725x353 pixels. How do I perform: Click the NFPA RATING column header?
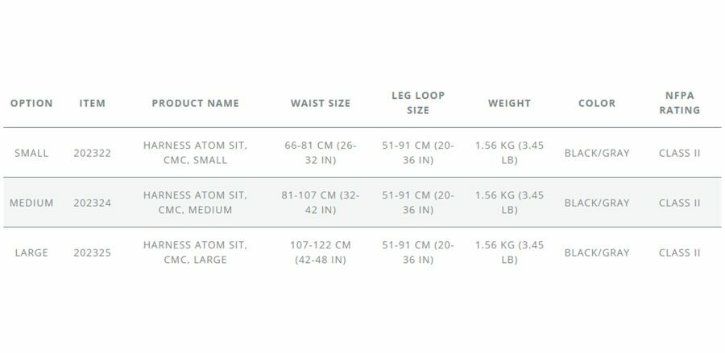click(x=680, y=103)
